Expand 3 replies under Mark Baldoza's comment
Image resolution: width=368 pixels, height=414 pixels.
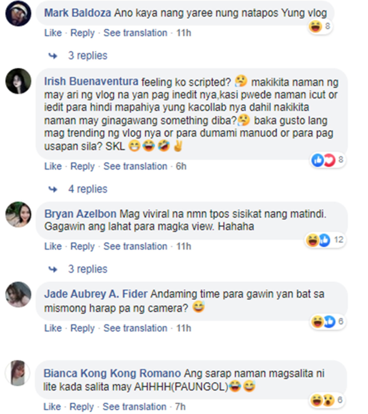click(x=88, y=56)
